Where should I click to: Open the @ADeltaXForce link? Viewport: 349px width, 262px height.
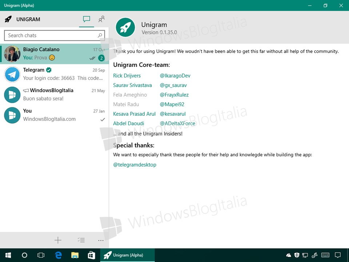178,123
